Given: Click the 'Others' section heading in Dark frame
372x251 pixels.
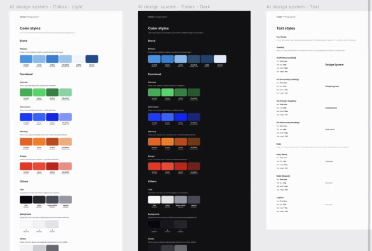Looking at the screenshot, I should click(x=153, y=181).
